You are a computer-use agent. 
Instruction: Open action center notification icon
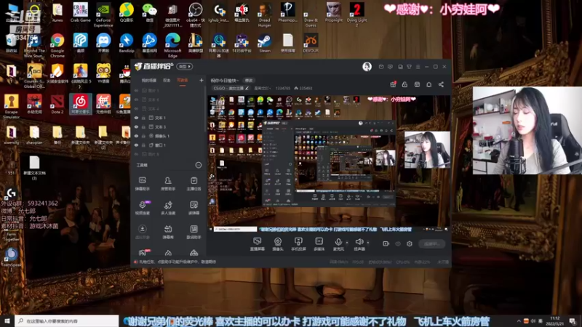pos(573,320)
